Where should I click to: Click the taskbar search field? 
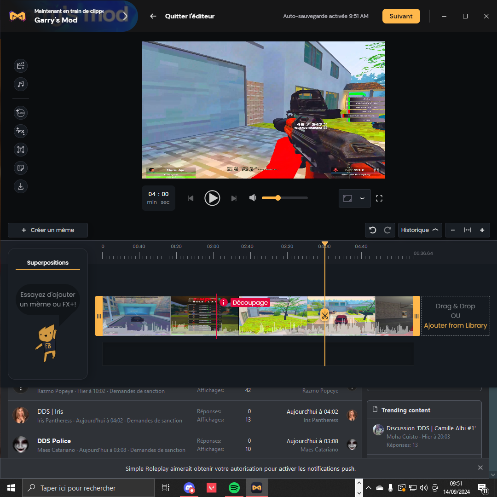point(88,488)
